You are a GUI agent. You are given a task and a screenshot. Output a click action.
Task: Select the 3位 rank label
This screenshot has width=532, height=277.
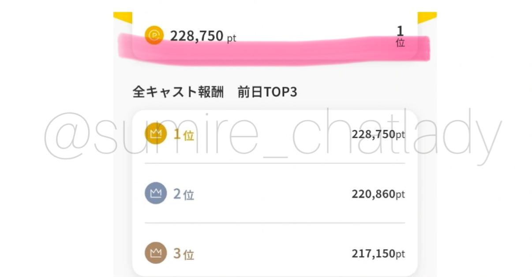coord(184,254)
